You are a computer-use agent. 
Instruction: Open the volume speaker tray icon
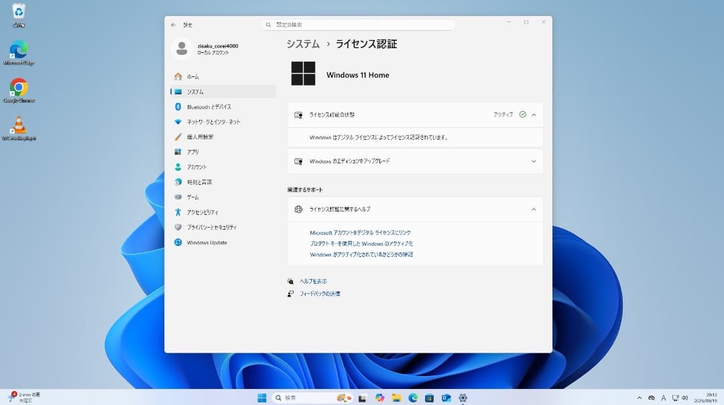click(x=685, y=398)
